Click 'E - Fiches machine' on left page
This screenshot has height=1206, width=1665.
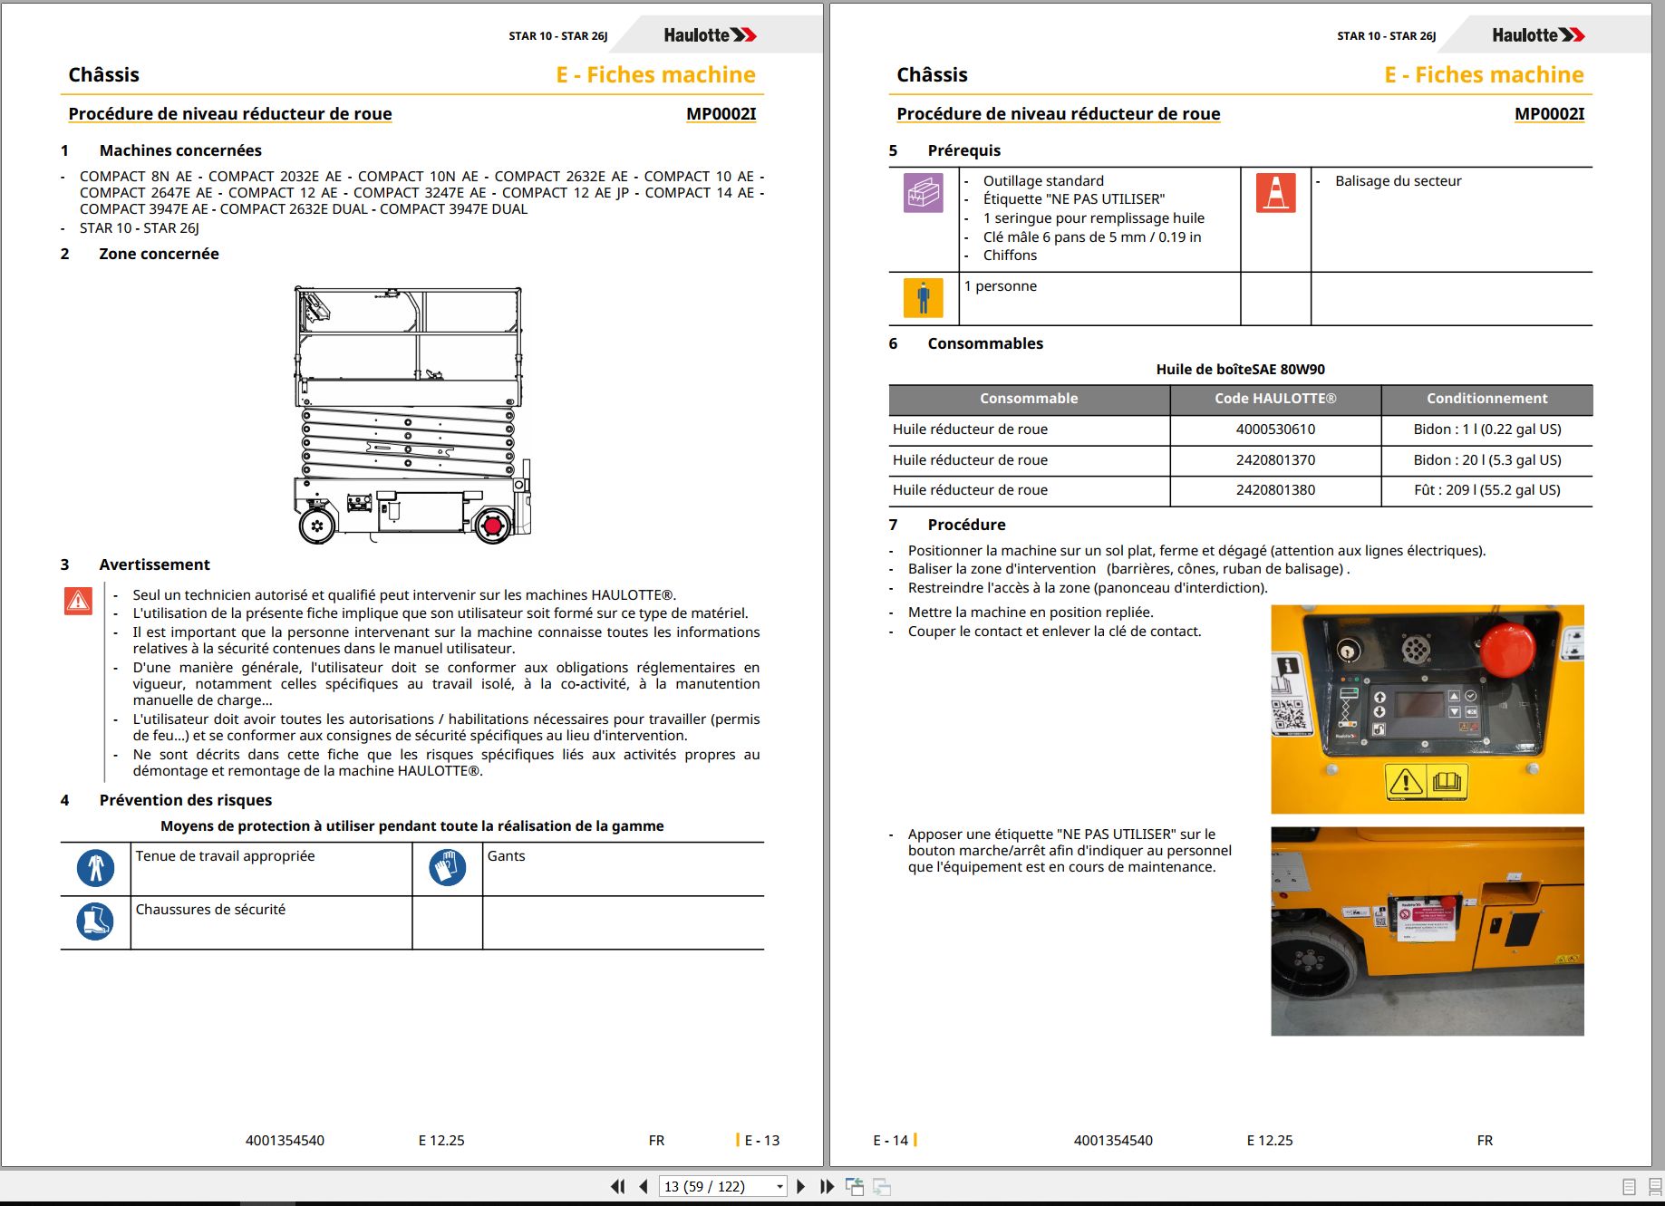click(x=655, y=75)
